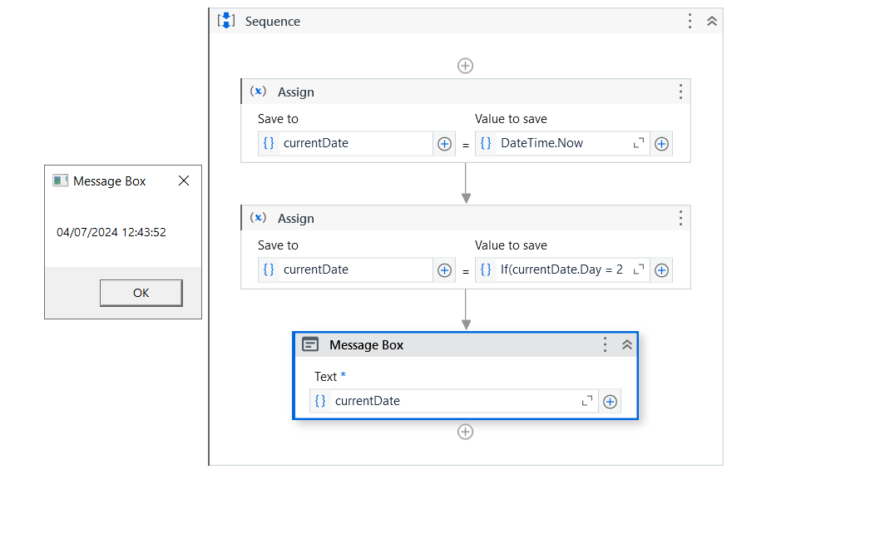Open the Sequence activity options menu
The height and width of the screenshot is (549, 890).
(x=690, y=22)
